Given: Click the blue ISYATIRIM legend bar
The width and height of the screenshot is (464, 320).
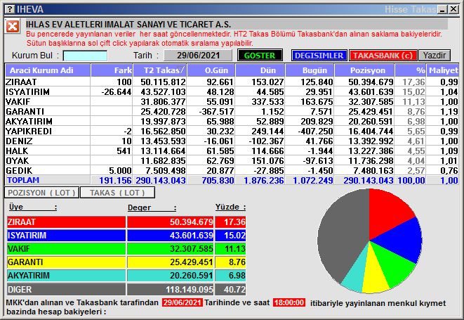Looking at the screenshot, I should [x=66, y=236].
